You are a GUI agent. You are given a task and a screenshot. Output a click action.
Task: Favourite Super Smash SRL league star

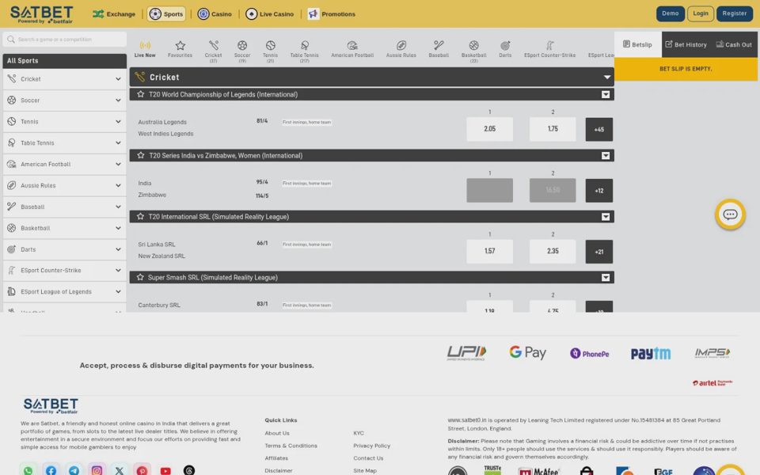pos(141,277)
